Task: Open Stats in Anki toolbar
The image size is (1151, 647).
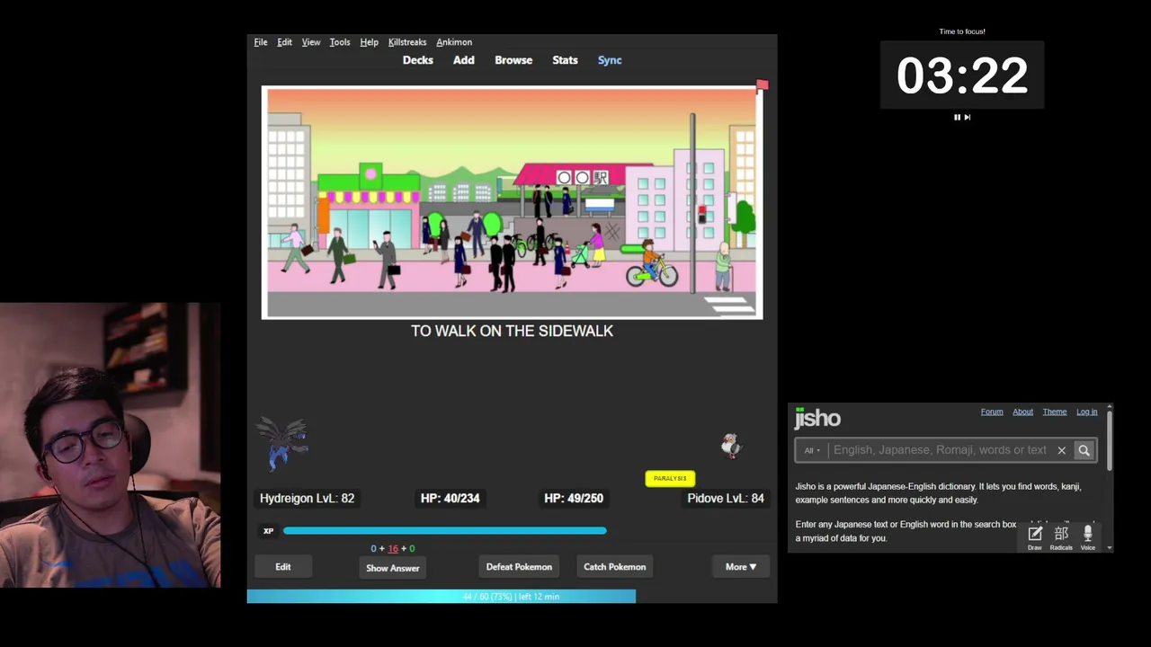Action: (x=565, y=60)
